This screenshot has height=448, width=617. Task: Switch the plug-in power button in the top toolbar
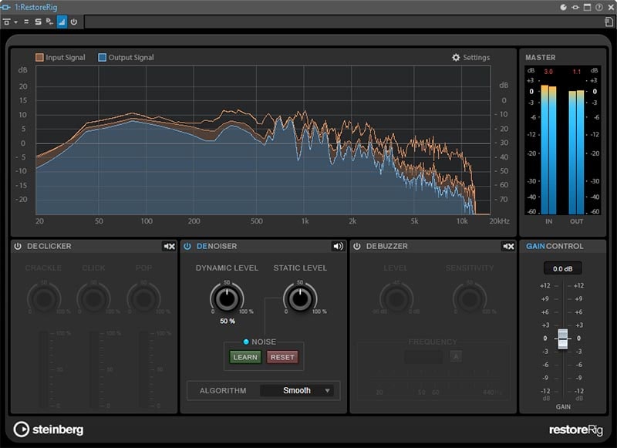[x=74, y=22]
